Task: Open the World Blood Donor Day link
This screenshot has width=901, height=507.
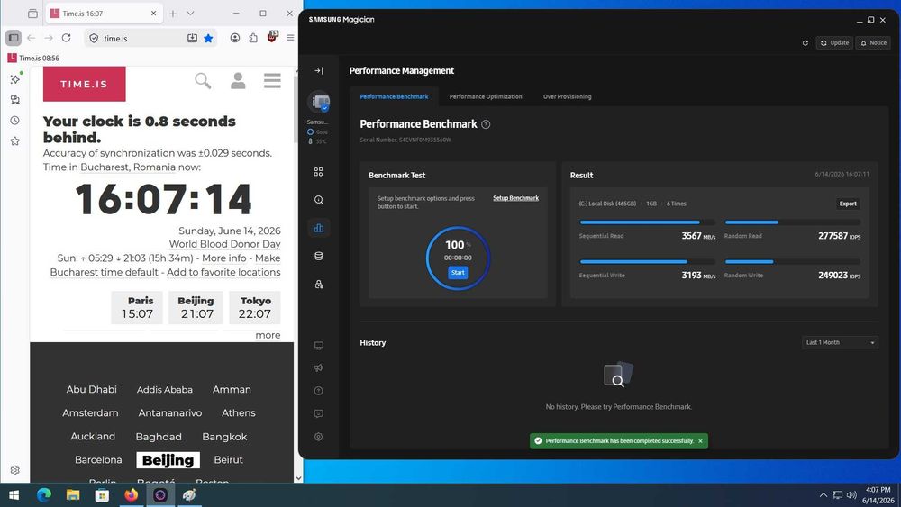Action: 224,244
